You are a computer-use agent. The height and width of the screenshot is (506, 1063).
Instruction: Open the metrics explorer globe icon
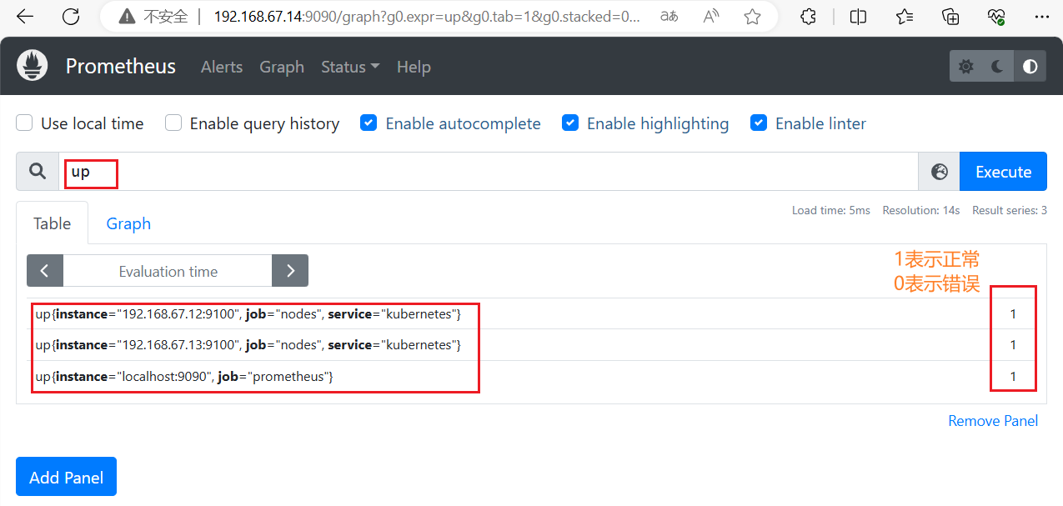point(940,172)
